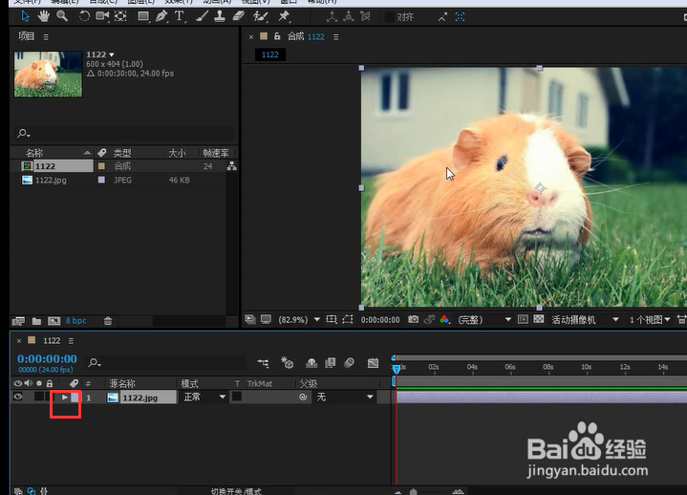The width and height of the screenshot is (687, 495).
Task: Take a snapshot with camera icon
Action: coord(413,319)
